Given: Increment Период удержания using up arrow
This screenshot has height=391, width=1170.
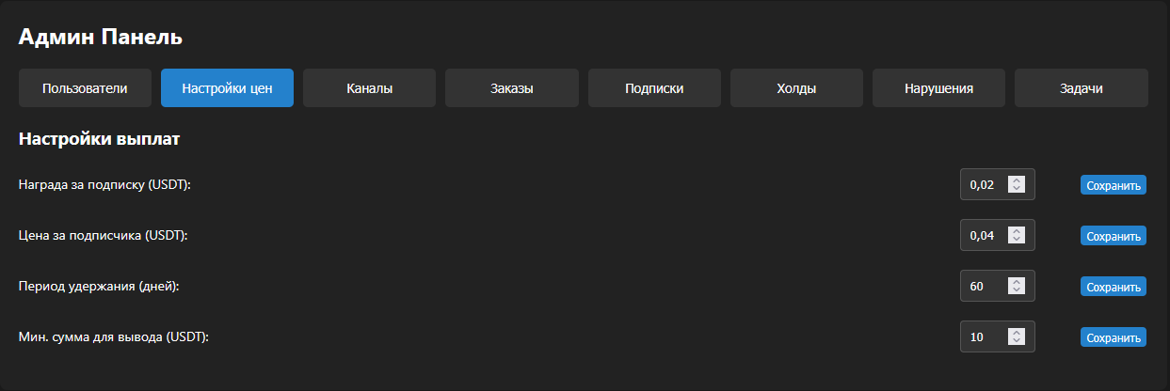Looking at the screenshot, I should (1016, 282).
